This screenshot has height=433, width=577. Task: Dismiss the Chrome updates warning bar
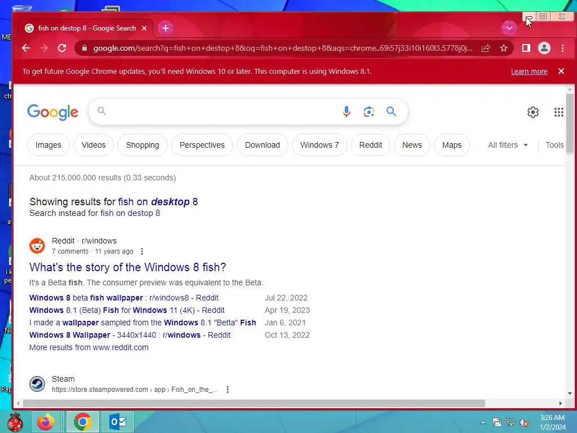[561, 71]
